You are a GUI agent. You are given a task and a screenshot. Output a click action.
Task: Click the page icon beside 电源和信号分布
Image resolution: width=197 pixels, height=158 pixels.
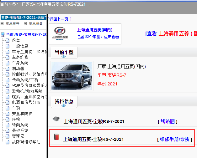tap(8, 103)
